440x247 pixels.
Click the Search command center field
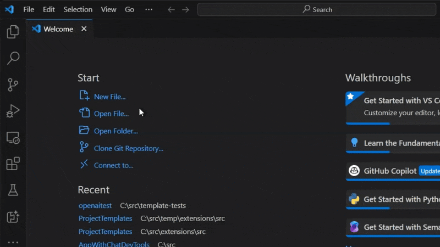click(x=318, y=9)
